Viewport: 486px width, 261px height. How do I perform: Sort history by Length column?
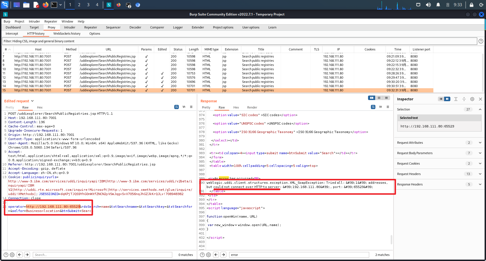pyautogui.click(x=194, y=49)
